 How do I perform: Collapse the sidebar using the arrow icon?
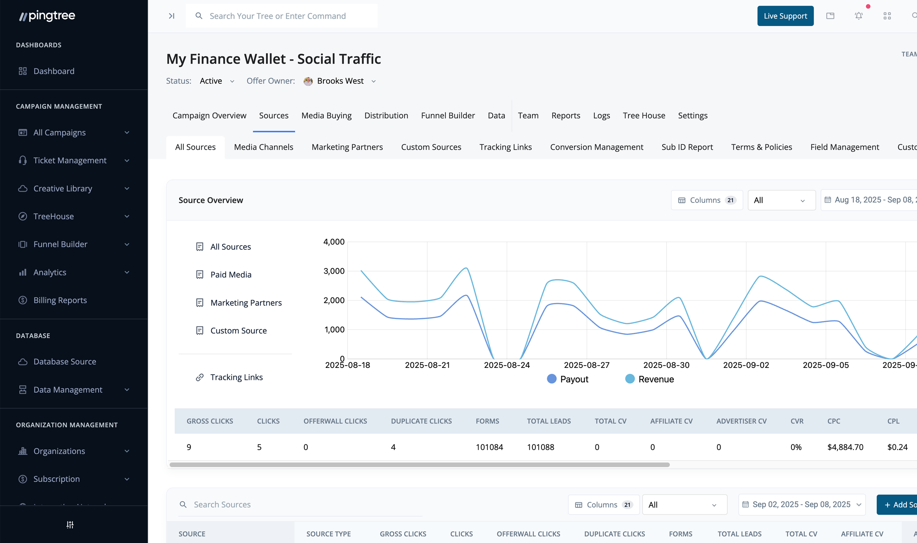tap(172, 16)
